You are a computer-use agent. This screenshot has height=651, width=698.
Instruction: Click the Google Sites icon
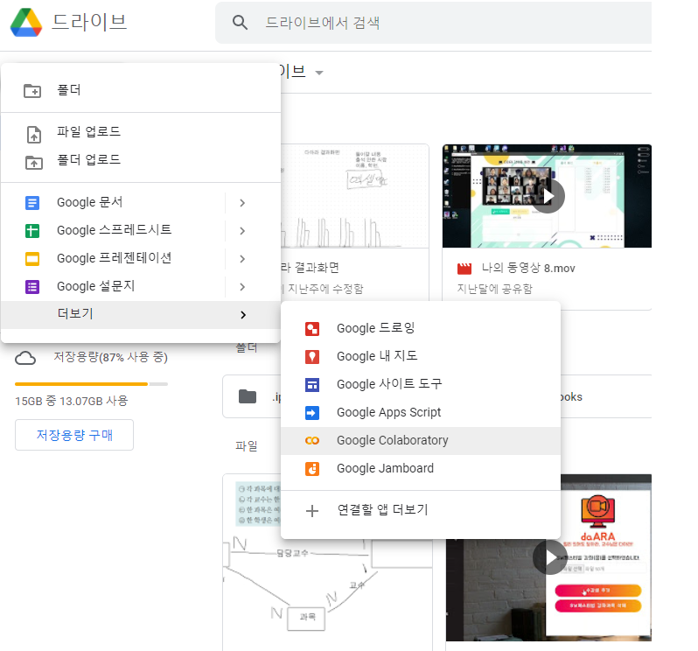click(x=312, y=385)
